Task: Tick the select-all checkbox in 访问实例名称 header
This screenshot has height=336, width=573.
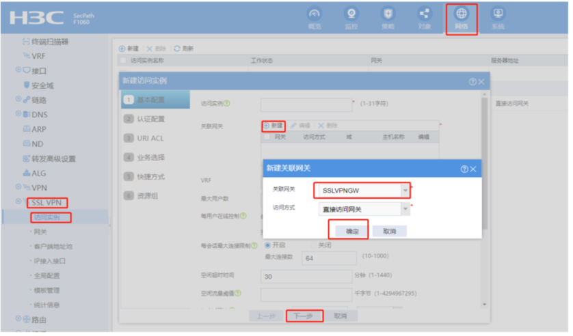Action: (x=123, y=60)
